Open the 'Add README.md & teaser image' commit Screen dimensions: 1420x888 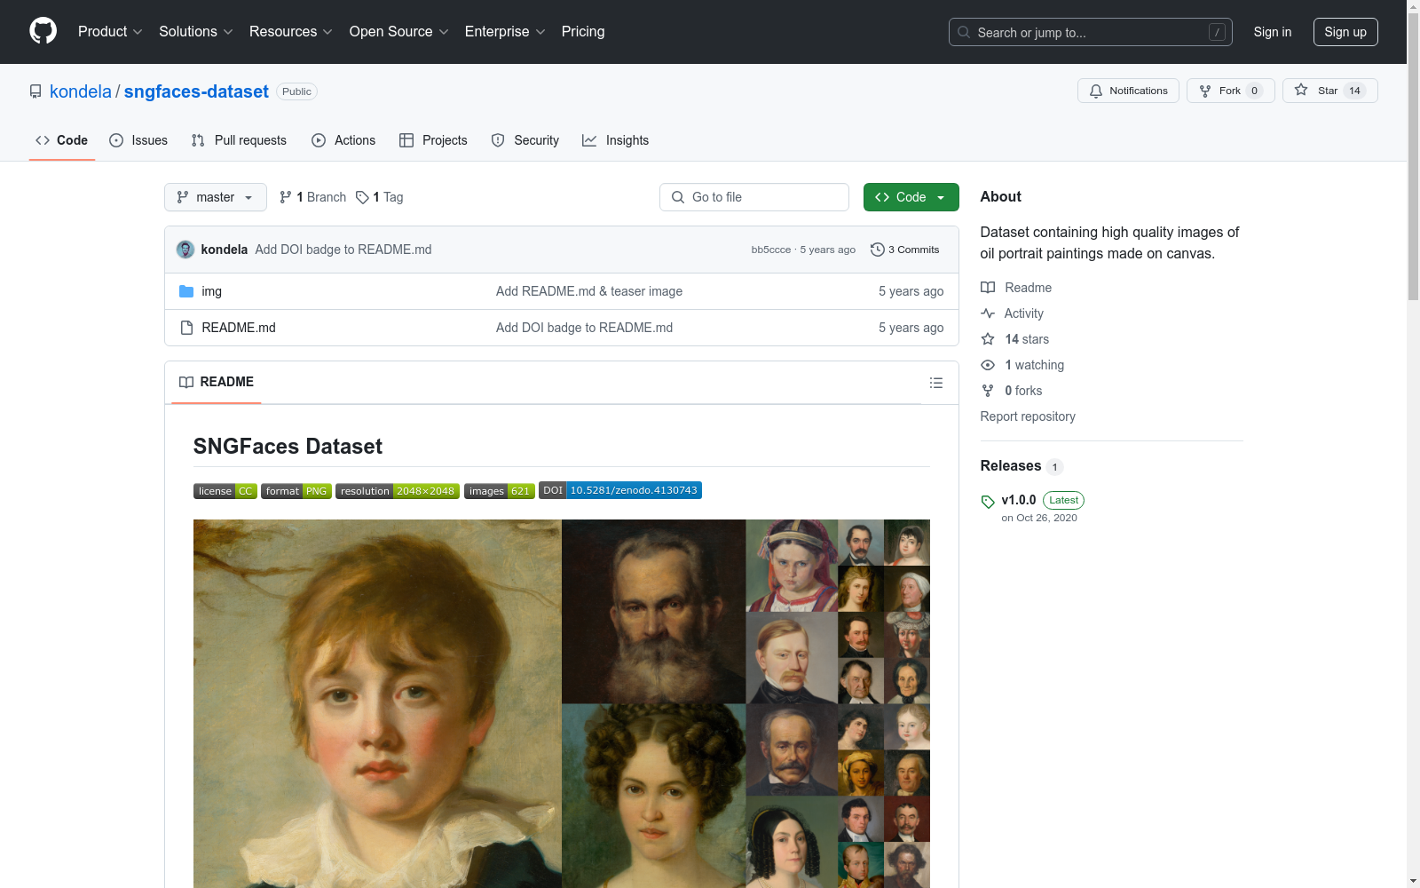coord(589,291)
